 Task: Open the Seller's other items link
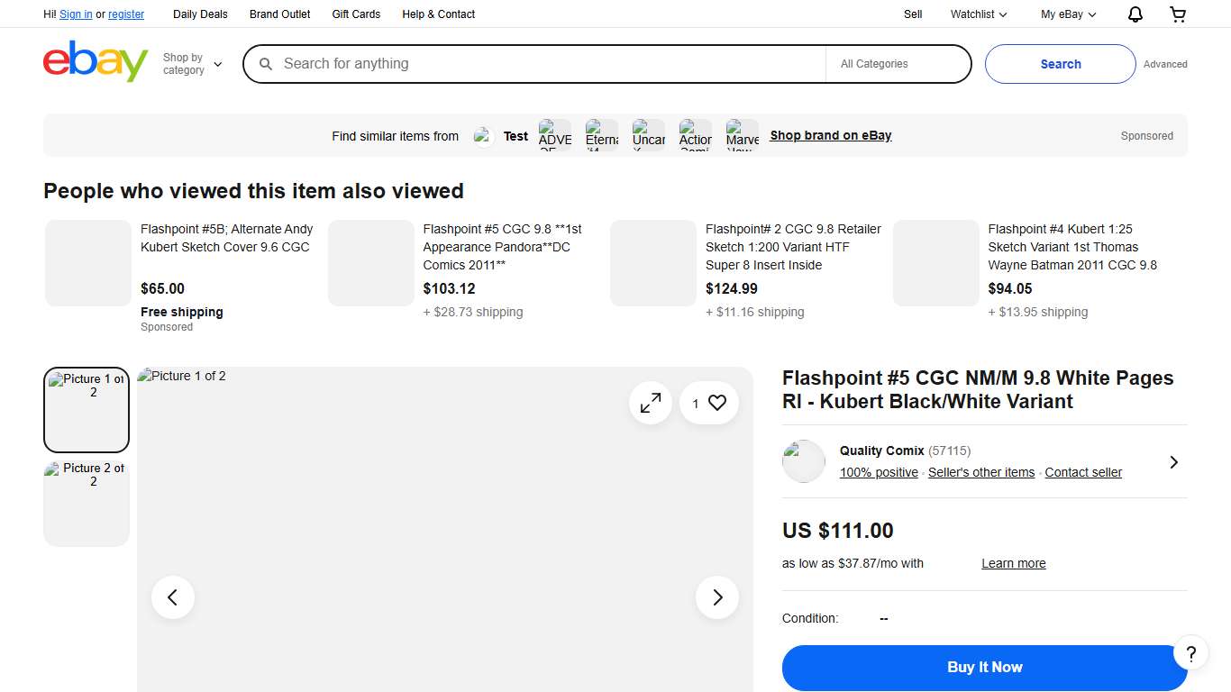tap(981, 472)
